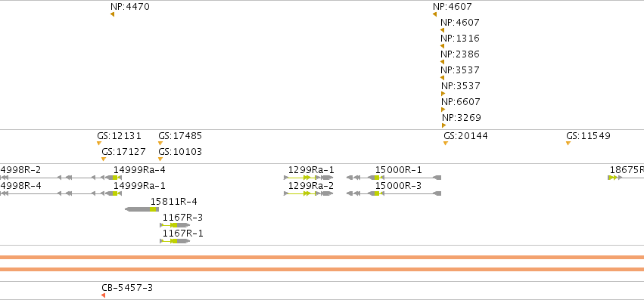Select the NP:2386 triangle marker

pos(443,62)
